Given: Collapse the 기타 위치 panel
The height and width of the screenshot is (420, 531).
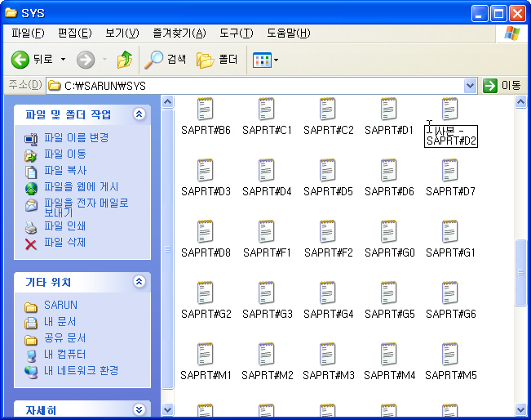Looking at the screenshot, I should pyautogui.click(x=139, y=282).
